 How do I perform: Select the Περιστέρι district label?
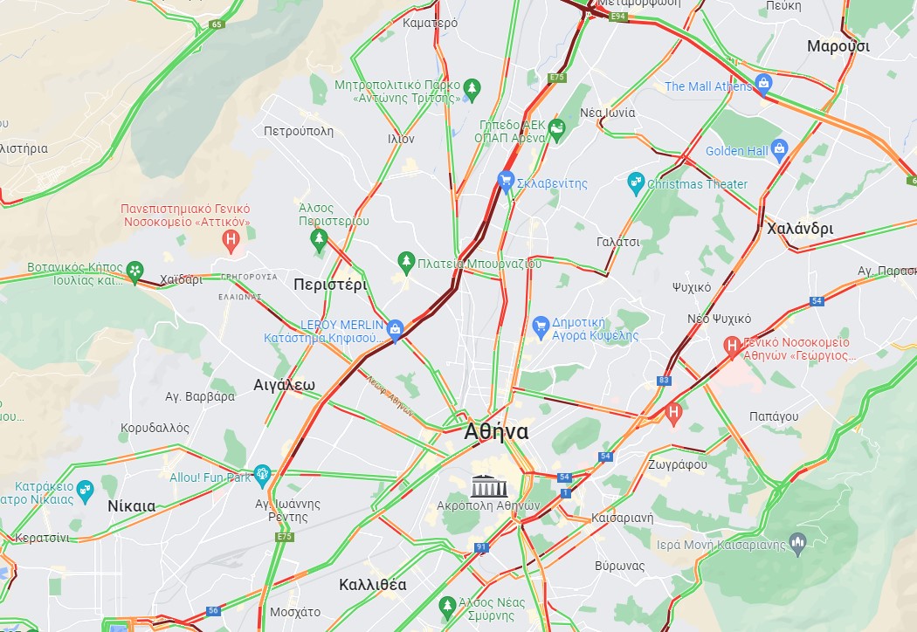(x=330, y=285)
